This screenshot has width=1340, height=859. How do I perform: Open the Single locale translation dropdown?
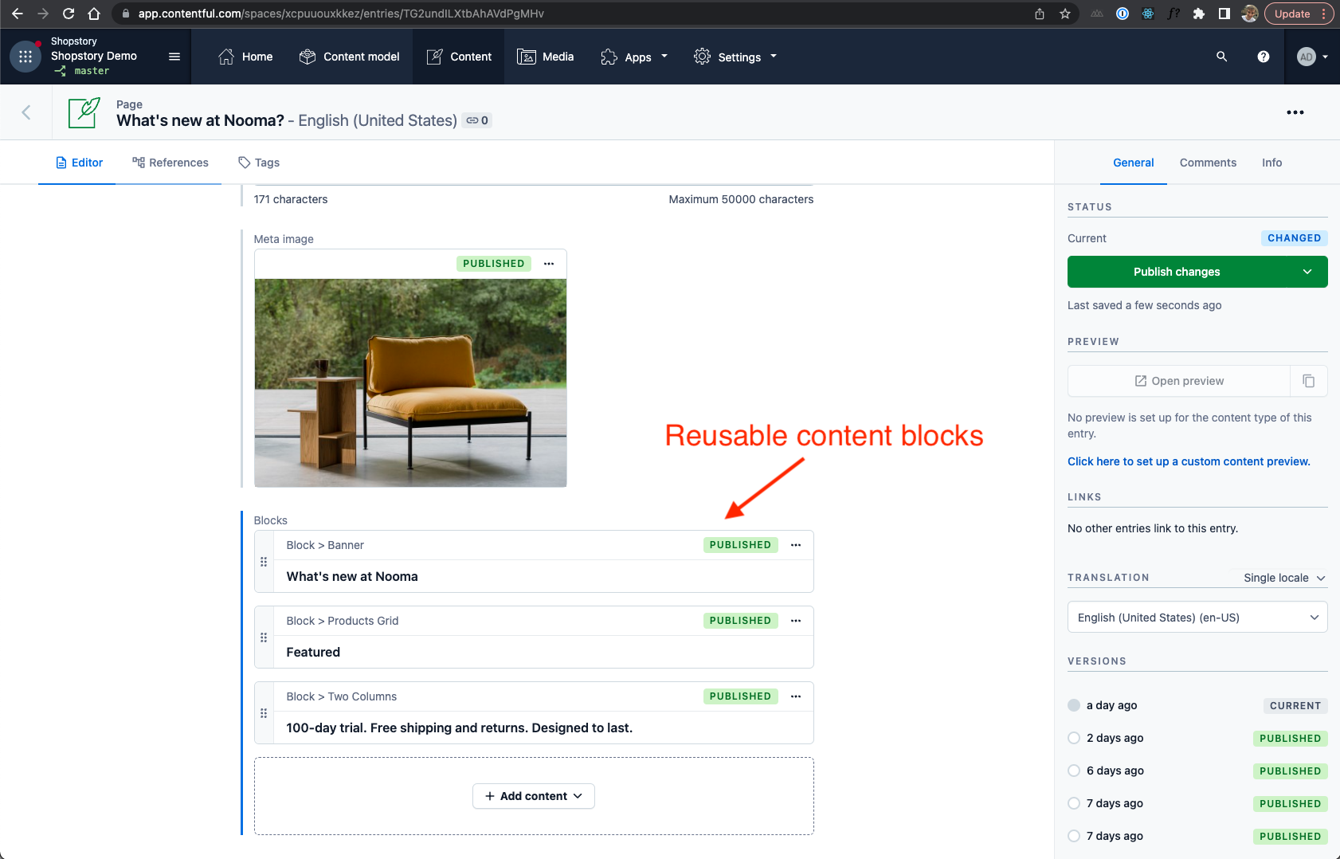(1284, 578)
